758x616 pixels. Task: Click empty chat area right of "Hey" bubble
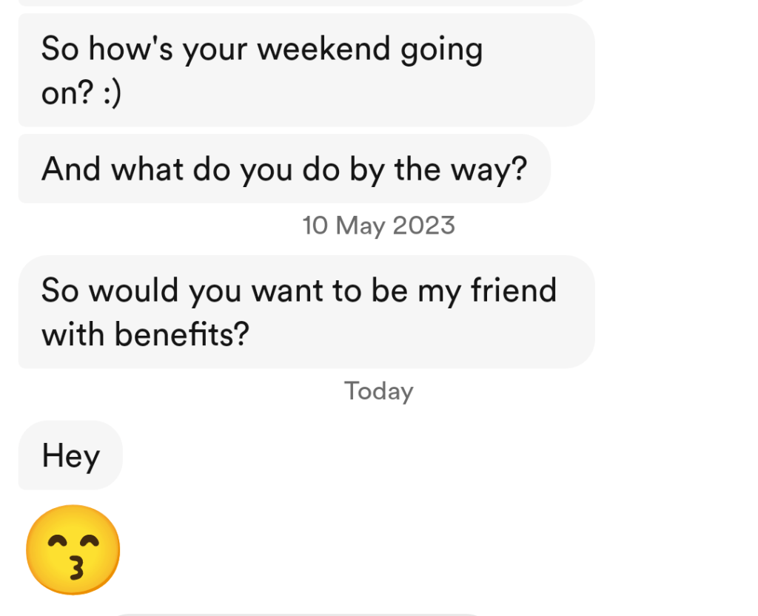point(444,456)
